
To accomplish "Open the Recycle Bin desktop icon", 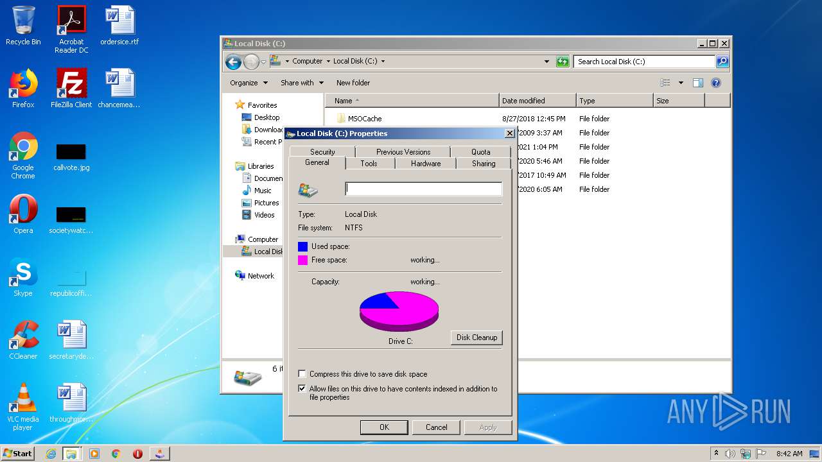I will pos(23,26).
